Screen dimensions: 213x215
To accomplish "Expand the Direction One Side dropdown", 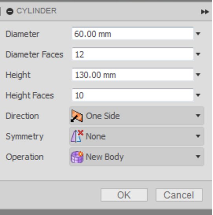I will point(137,116).
